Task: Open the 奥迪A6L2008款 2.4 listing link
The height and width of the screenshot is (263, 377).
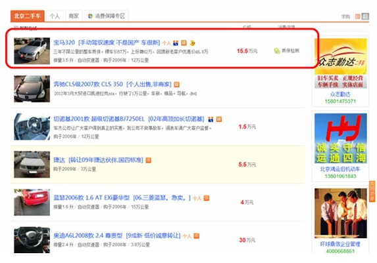Action: pyautogui.click(x=117, y=235)
